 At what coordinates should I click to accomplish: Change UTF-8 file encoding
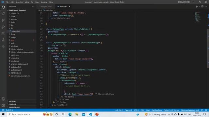pos(136,110)
